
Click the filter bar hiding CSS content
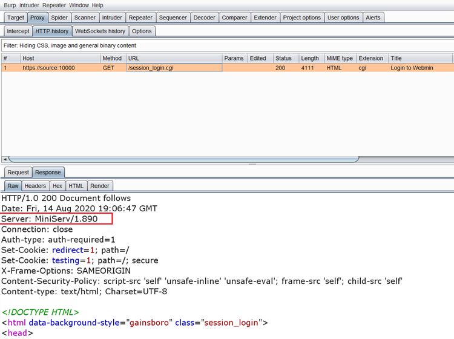pos(227,46)
